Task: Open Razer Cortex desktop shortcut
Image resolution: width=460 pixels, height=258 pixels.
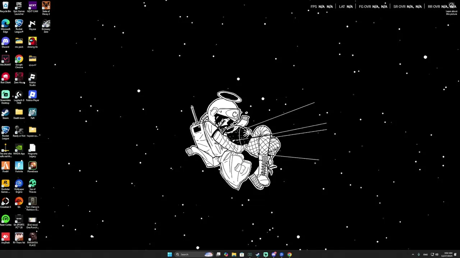Action: [x=5, y=220]
